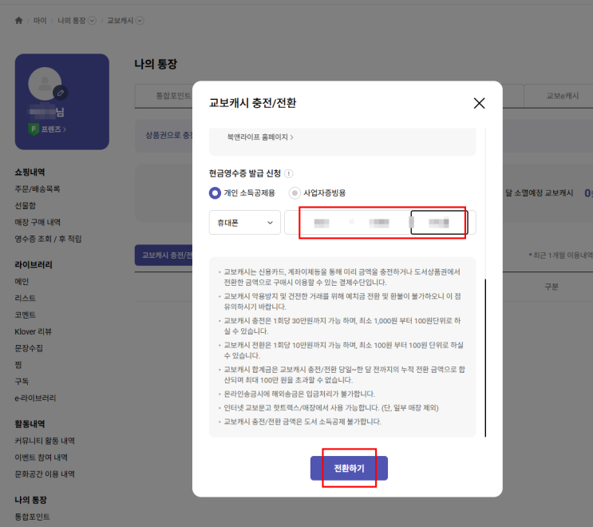Viewport: 593px width, 527px height.
Task: Open Klover 리뷰 in sidebar
Action: click(x=33, y=331)
